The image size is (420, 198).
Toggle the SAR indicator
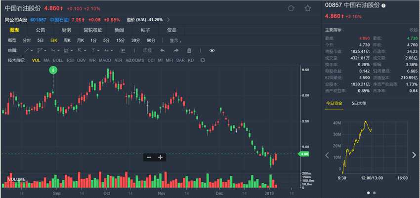pyautogui.click(x=180, y=60)
